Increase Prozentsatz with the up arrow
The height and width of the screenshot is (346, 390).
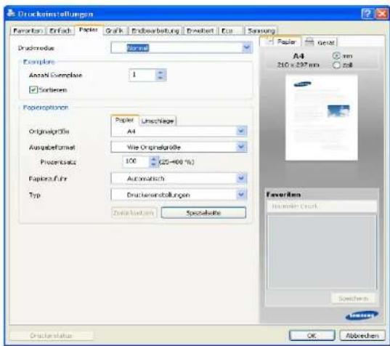pos(154,159)
